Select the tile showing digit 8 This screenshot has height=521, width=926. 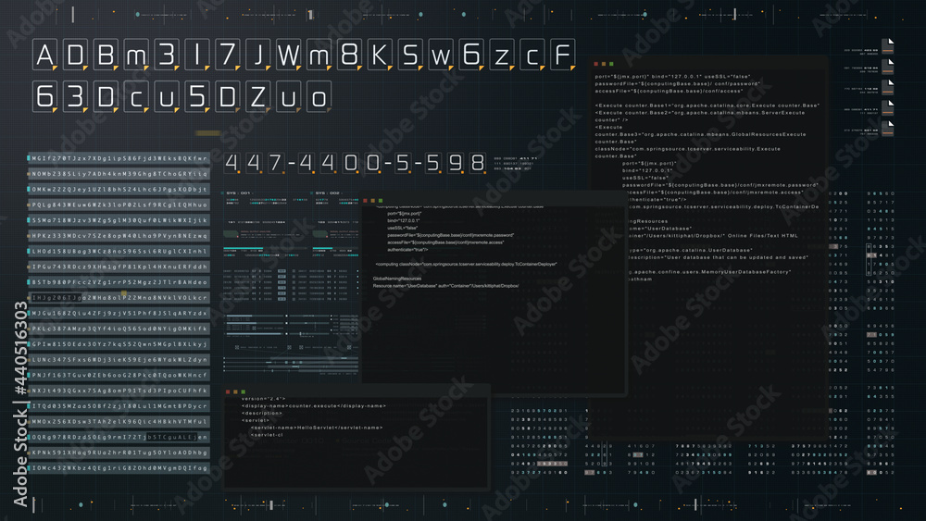pos(349,55)
